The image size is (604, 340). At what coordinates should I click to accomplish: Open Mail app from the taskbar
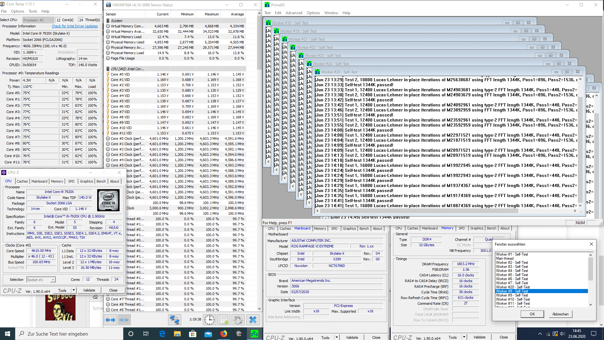[x=208, y=334]
